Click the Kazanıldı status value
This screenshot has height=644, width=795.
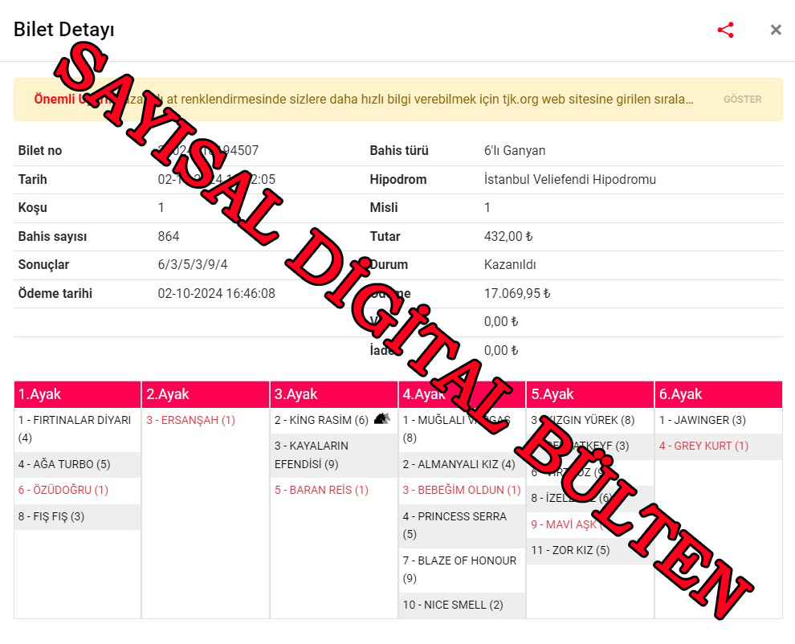[510, 264]
